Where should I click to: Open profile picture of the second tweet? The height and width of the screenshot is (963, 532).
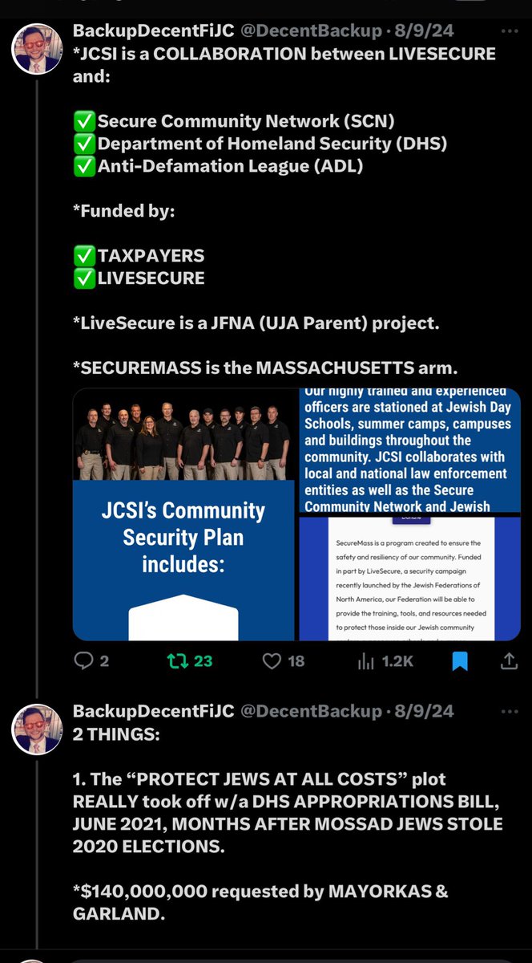pyautogui.click(x=36, y=729)
